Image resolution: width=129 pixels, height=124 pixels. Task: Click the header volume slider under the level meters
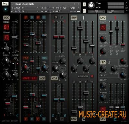pos(115,12)
